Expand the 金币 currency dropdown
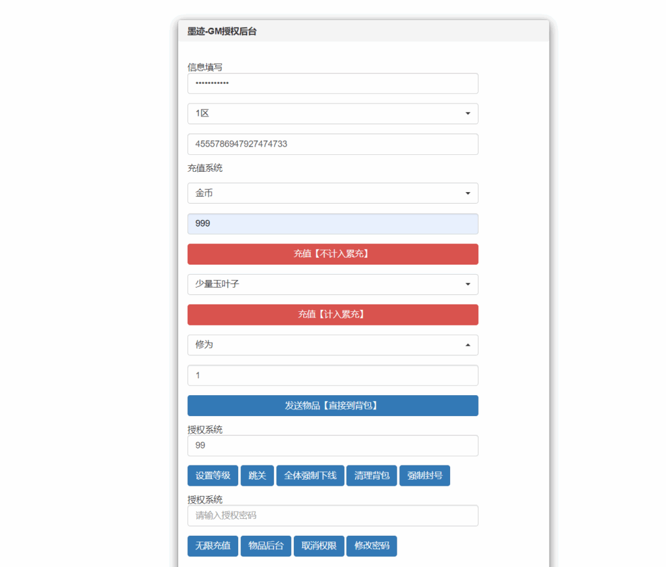The height and width of the screenshot is (567, 666). click(x=332, y=193)
